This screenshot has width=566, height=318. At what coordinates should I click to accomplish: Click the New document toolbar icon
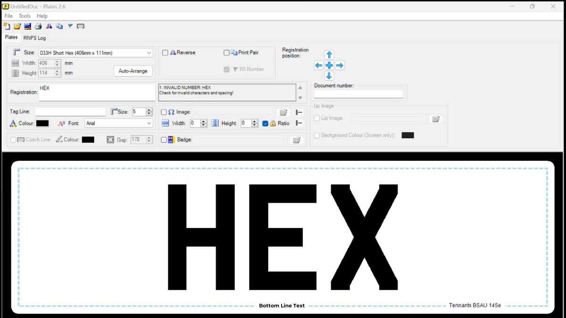coord(7,26)
